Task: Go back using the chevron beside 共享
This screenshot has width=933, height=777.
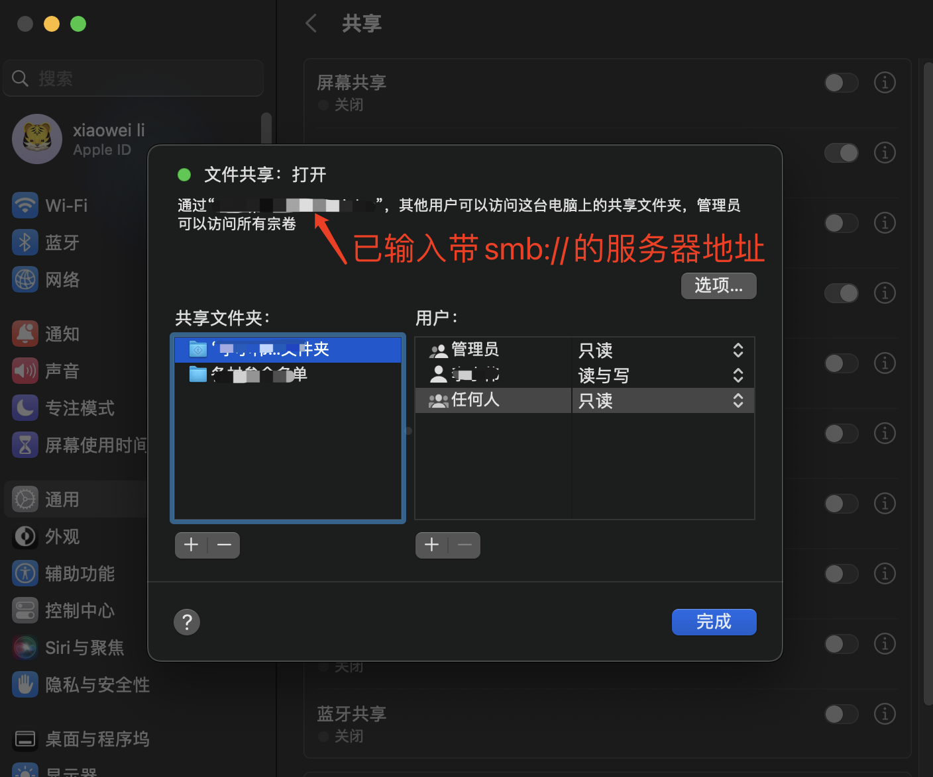Action: pyautogui.click(x=311, y=24)
